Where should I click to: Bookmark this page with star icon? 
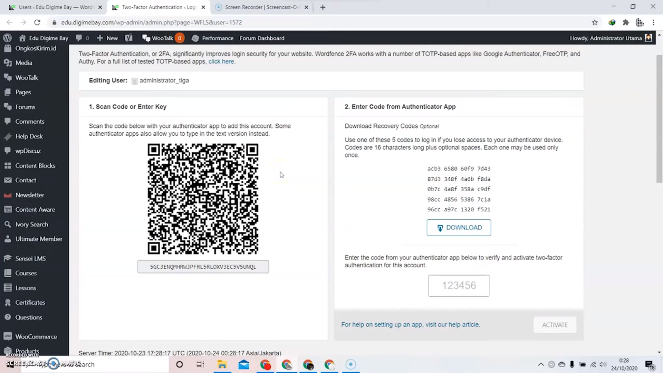595,22
